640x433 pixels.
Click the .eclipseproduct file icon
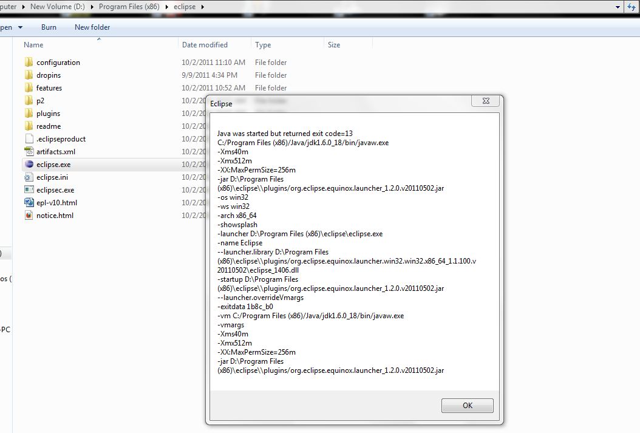coord(29,138)
